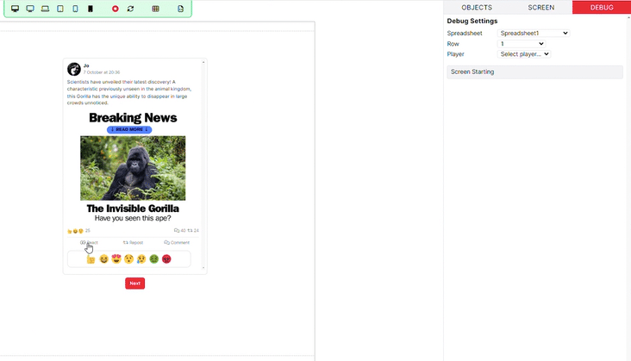Click the repost count 24 on post
Viewport: 631px width, 361px height.
pyautogui.click(x=193, y=231)
